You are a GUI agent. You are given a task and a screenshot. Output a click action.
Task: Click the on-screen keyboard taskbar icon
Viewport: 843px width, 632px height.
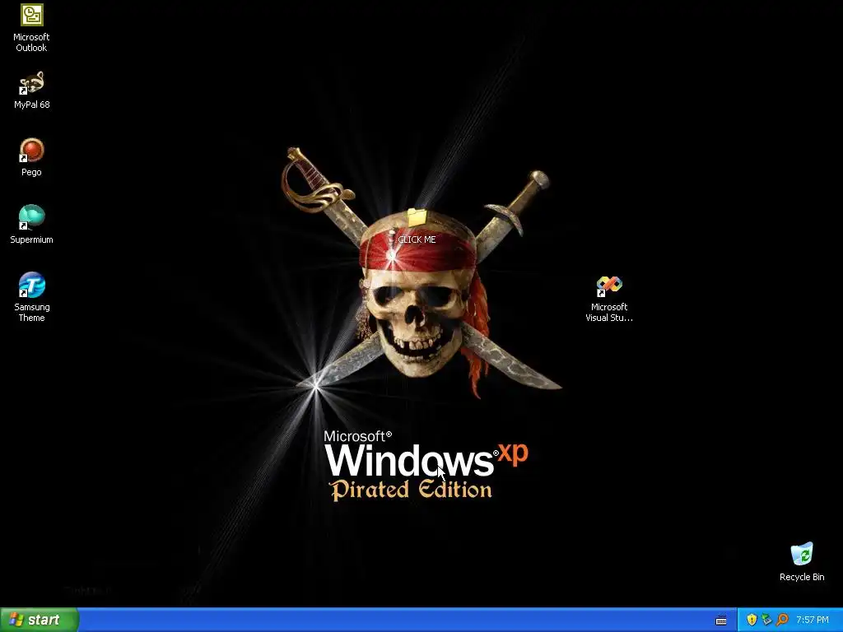coord(721,620)
